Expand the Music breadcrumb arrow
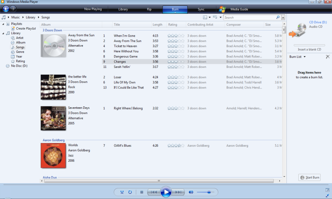Image resolution: width=332 pixels, height=199 pixels. 8,17
